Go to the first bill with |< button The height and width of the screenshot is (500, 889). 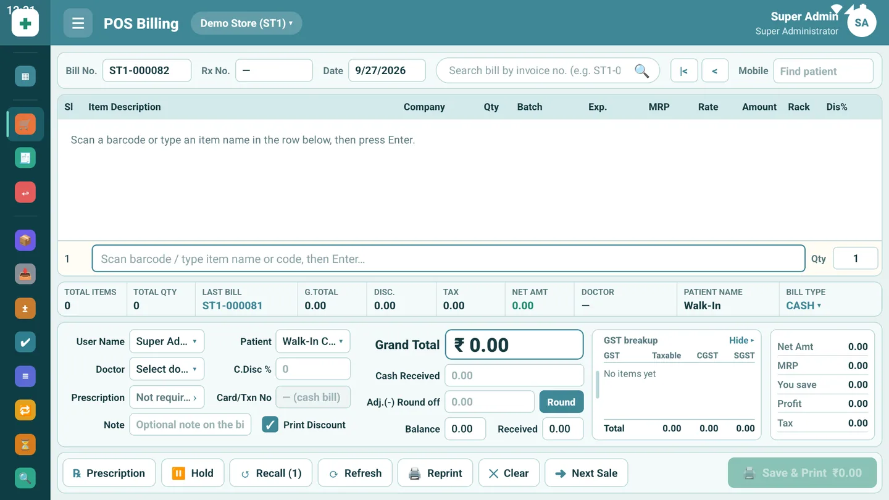click(684, 71)
